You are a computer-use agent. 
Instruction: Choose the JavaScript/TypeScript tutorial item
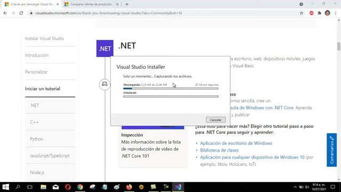coord(50,156)
